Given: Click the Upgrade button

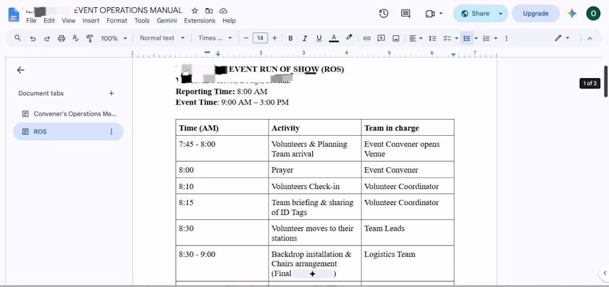Looking at the screenshot, I should click(535, 14).
